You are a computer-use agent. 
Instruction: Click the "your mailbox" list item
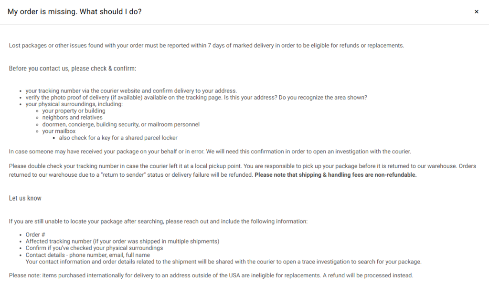pos(59,131)
